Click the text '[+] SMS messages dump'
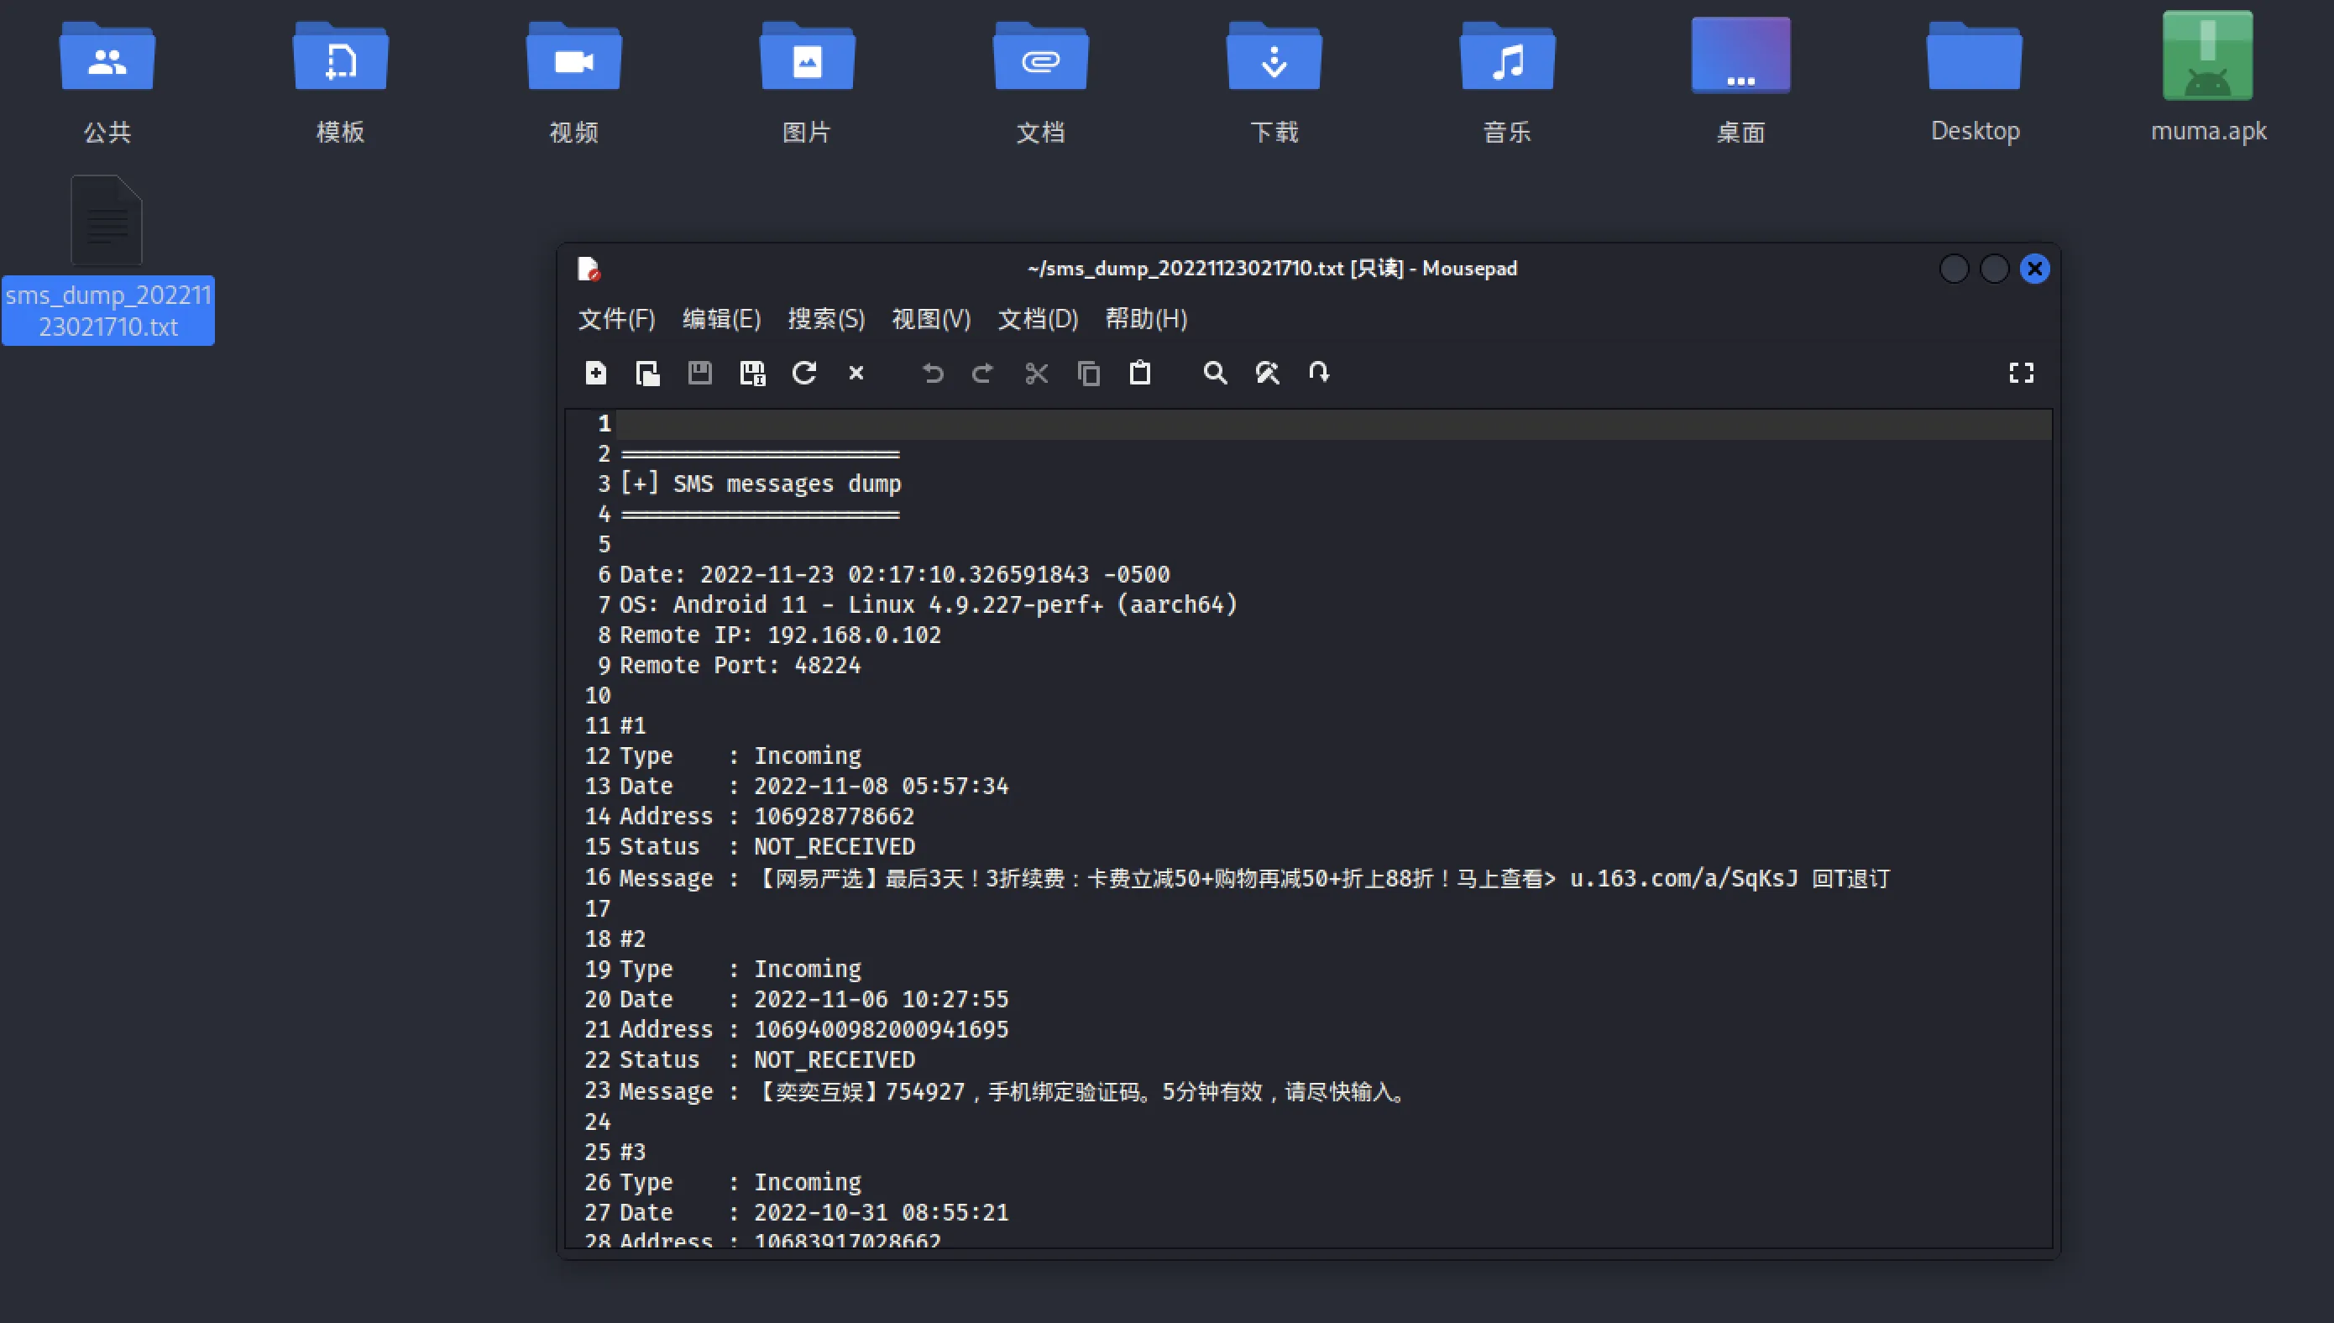This screenshot has width=2334, height=1323. coord(761,484)
